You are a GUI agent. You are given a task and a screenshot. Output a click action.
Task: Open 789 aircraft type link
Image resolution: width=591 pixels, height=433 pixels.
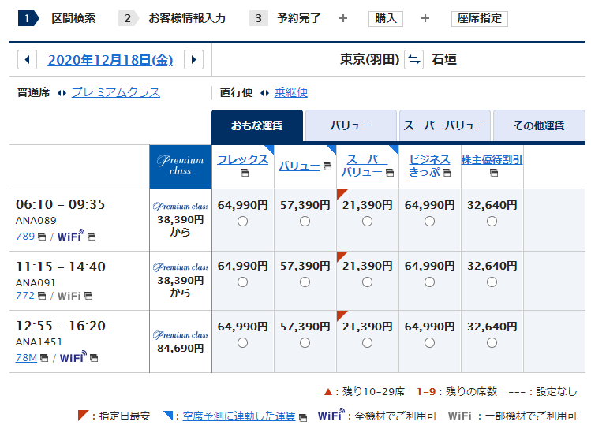click(x=25, y=237)
